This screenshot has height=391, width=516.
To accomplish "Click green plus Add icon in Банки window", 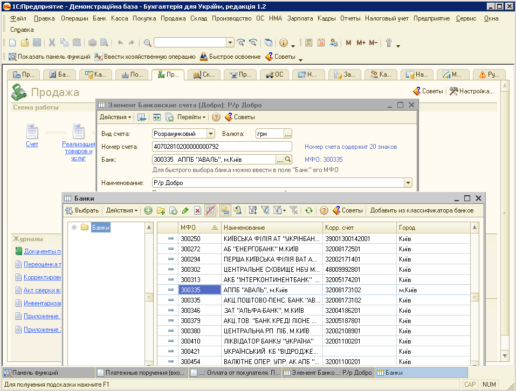I will click(x=148, y=211).
